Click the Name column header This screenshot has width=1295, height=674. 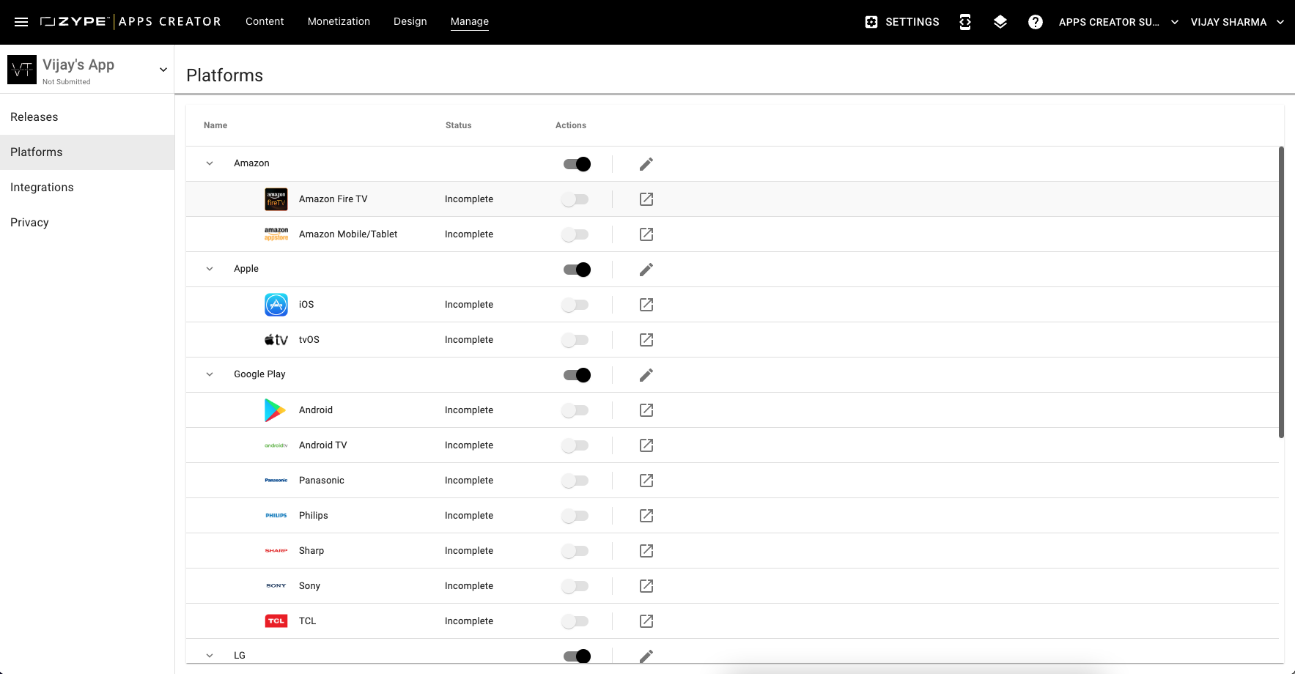coord(215,125)
